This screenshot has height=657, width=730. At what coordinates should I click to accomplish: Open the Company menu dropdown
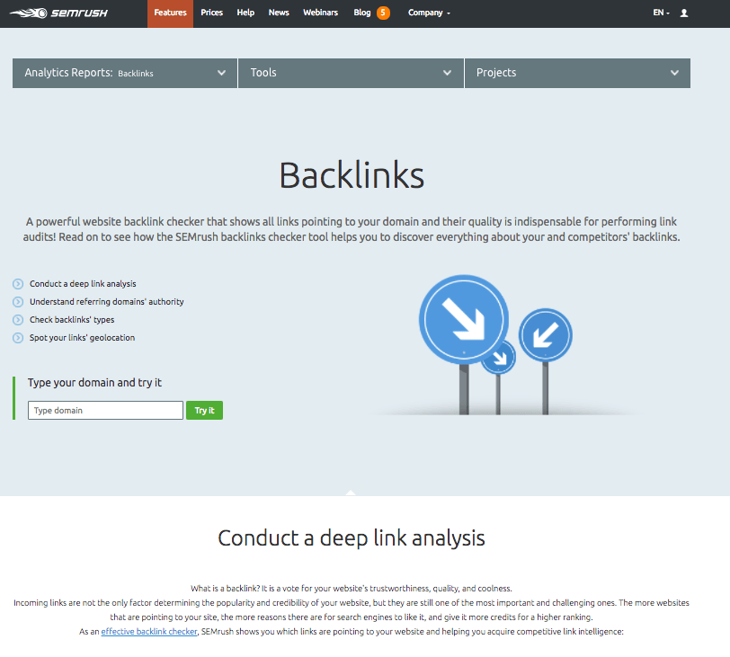429,13
